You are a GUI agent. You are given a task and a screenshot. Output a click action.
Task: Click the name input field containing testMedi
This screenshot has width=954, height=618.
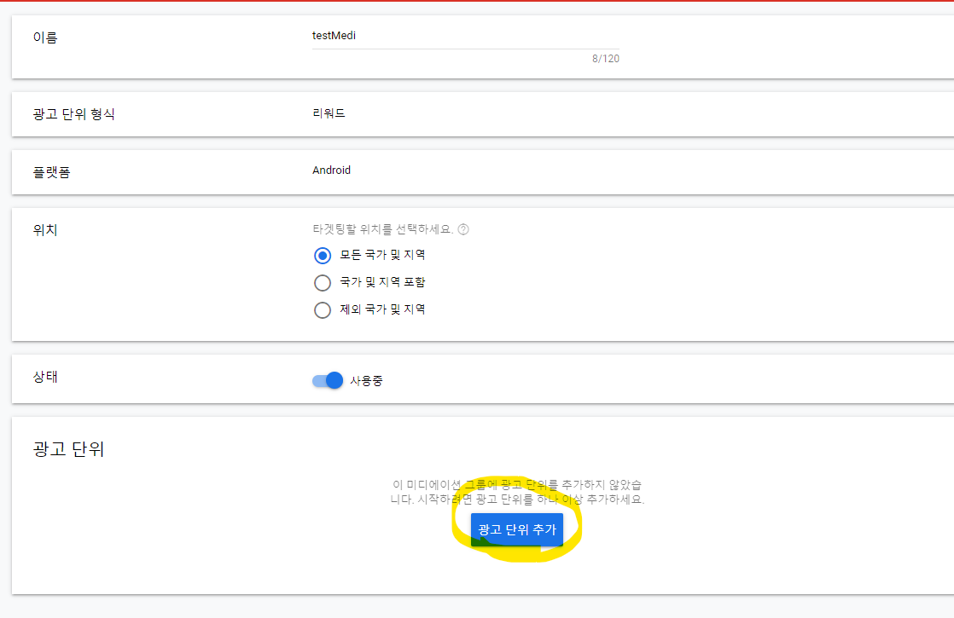coord(465,36)
